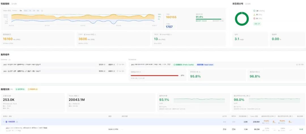Click the gateway row ending in bq77
Screen dimensions: 306x134
63,71
